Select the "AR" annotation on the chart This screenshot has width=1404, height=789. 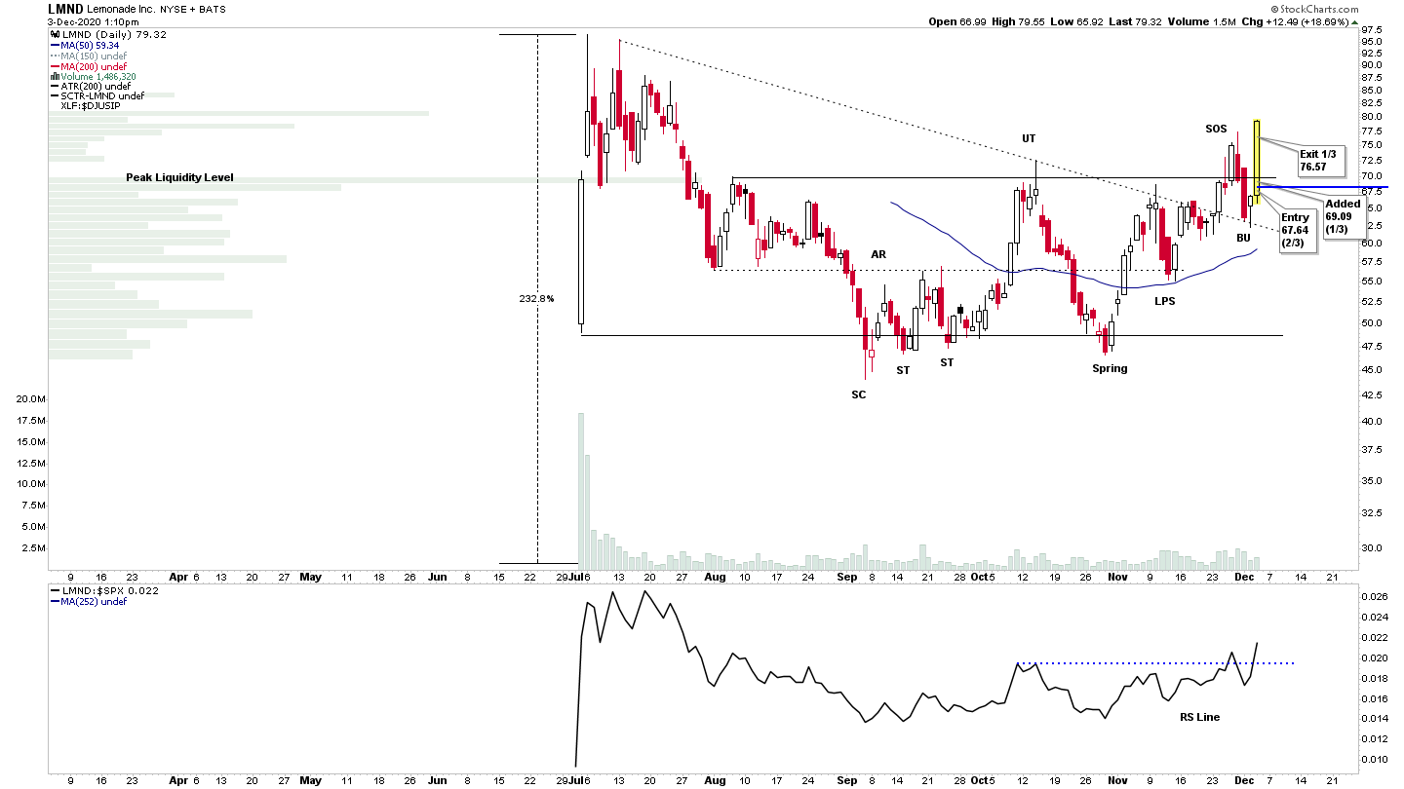pos(878,254)
